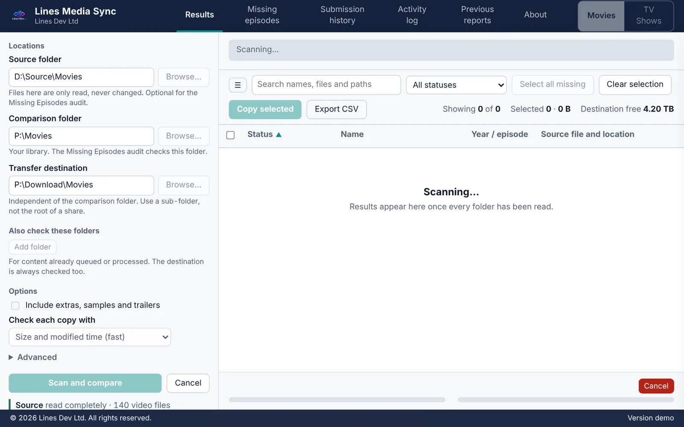The height and width of the screenshot is (427, 684).
Task: Go to Missing episodes tab
Action: [262, 15]
